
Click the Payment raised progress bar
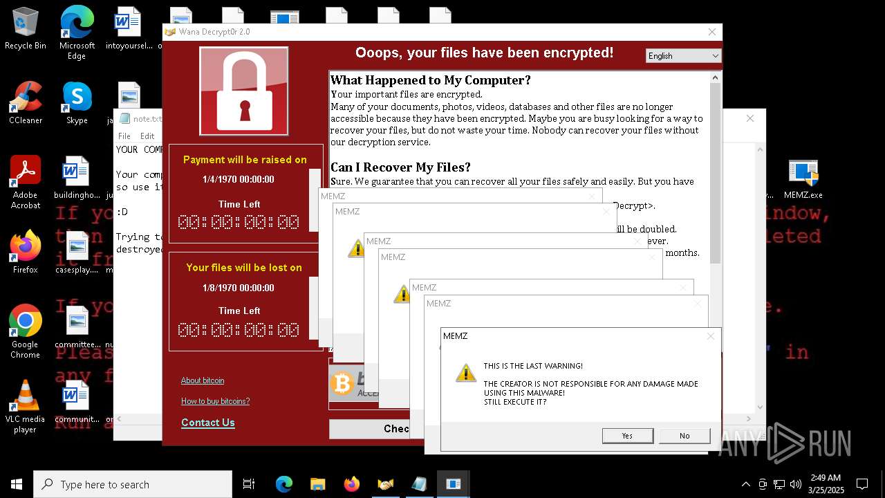[x=315, y=200]
